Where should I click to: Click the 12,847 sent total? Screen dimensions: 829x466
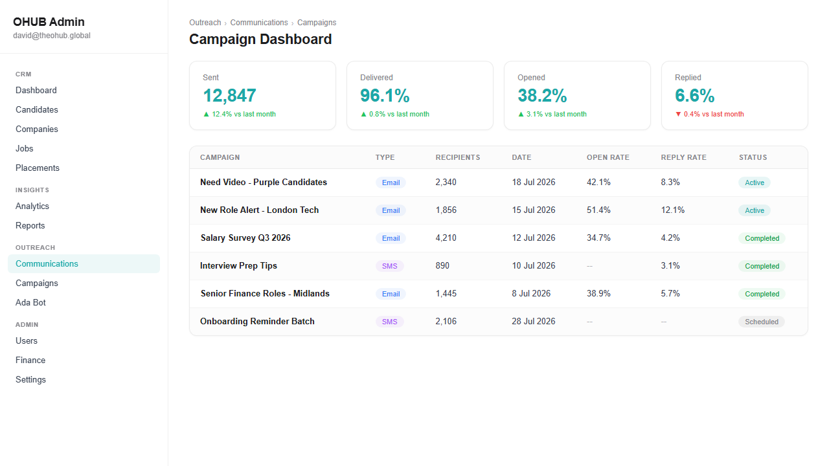[230, 96]
